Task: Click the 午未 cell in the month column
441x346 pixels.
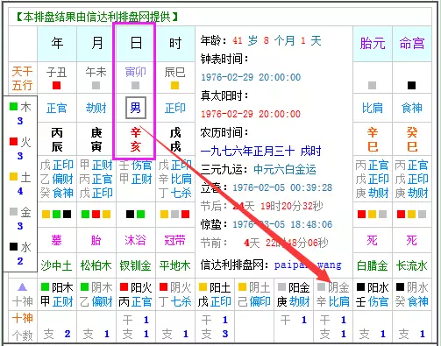Action: pyautogui.click(x=96, y=72)
